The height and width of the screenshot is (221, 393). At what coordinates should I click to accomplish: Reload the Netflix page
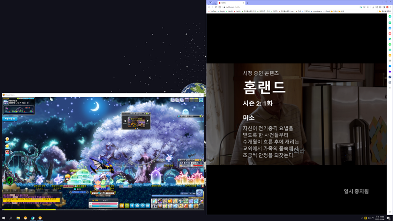(x=216, y=7)
